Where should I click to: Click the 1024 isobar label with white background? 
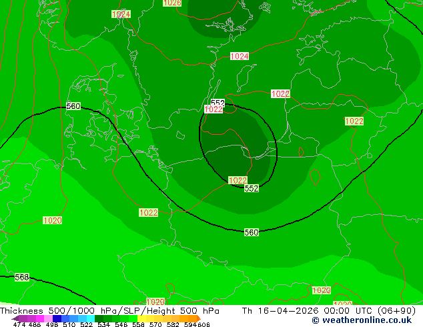(x=240, y=56)
